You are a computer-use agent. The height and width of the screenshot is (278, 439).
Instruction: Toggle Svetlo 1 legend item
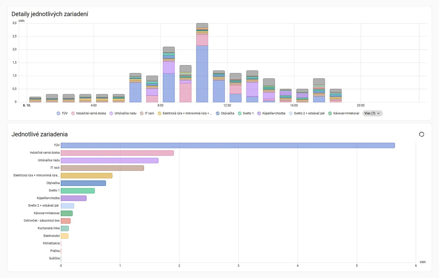click(246, 113)
